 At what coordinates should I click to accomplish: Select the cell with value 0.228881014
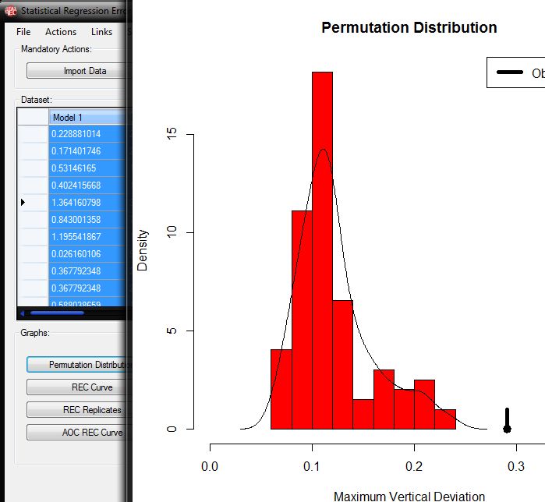(87, 134)
